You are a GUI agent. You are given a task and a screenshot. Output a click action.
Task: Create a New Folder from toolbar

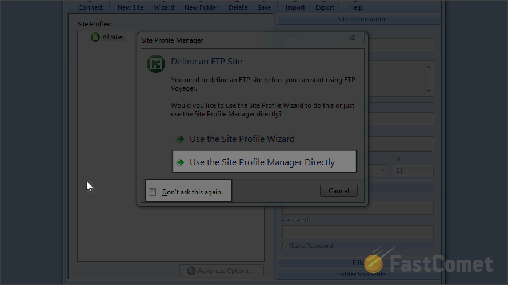202,7
